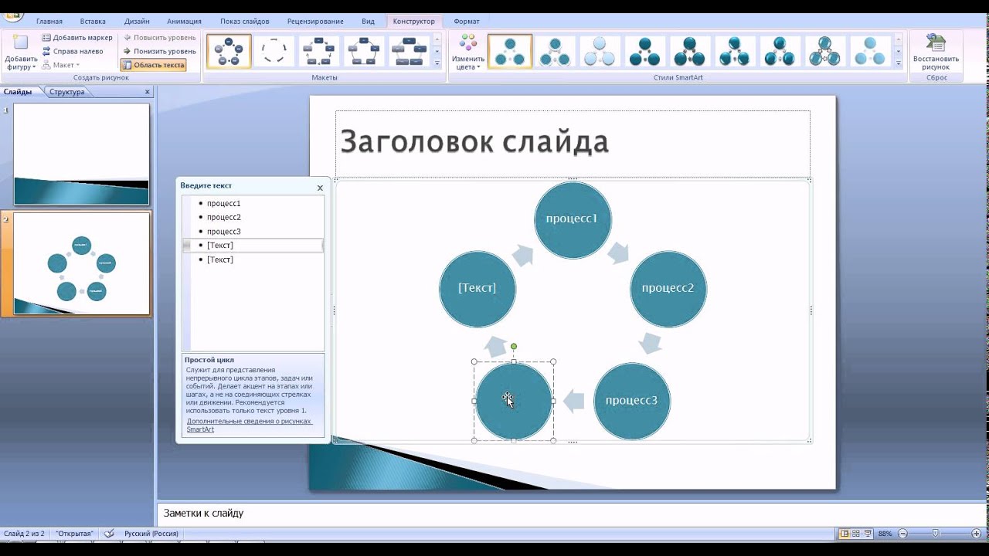Open Дополнительные сведения о рисунках SmartArt link
989x556 pixels.
pyautogui.click(x=249, y=425)
